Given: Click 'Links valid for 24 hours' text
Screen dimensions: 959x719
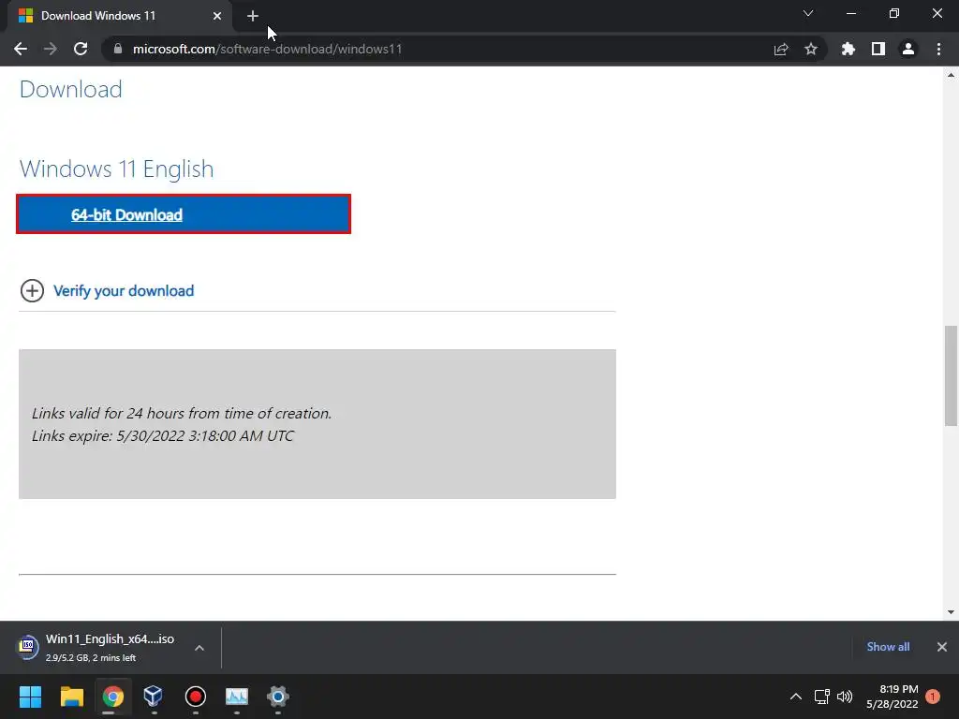Looking at the screenshot, I should point(182,413).
